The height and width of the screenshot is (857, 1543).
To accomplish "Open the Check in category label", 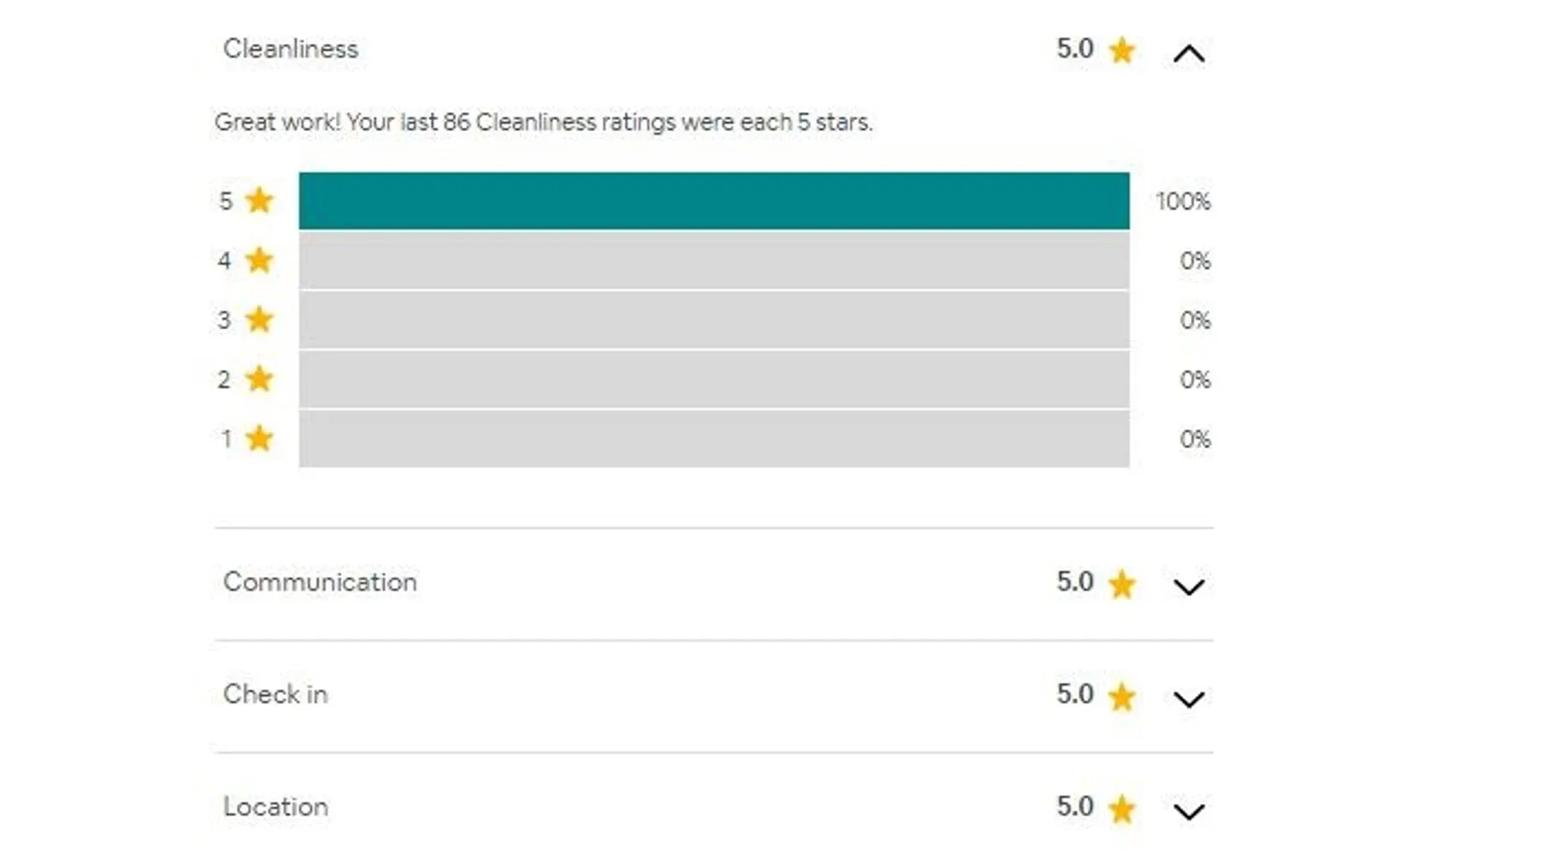I will click(x=275, y=694).
